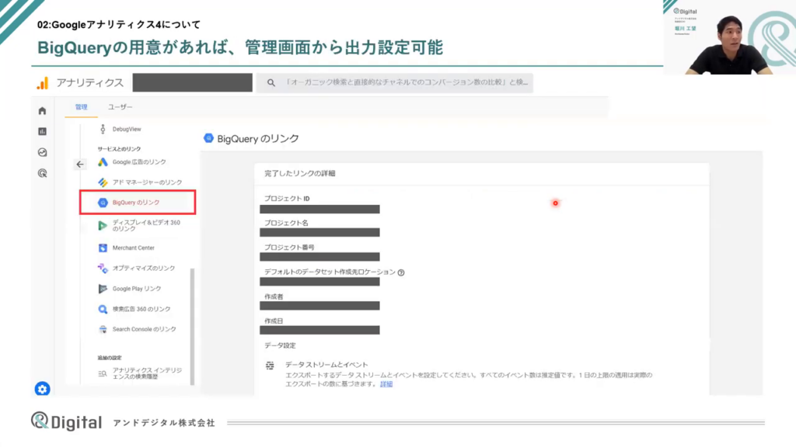
Task: Select DebugView in the admin list
Action: (x=126, y=129)
